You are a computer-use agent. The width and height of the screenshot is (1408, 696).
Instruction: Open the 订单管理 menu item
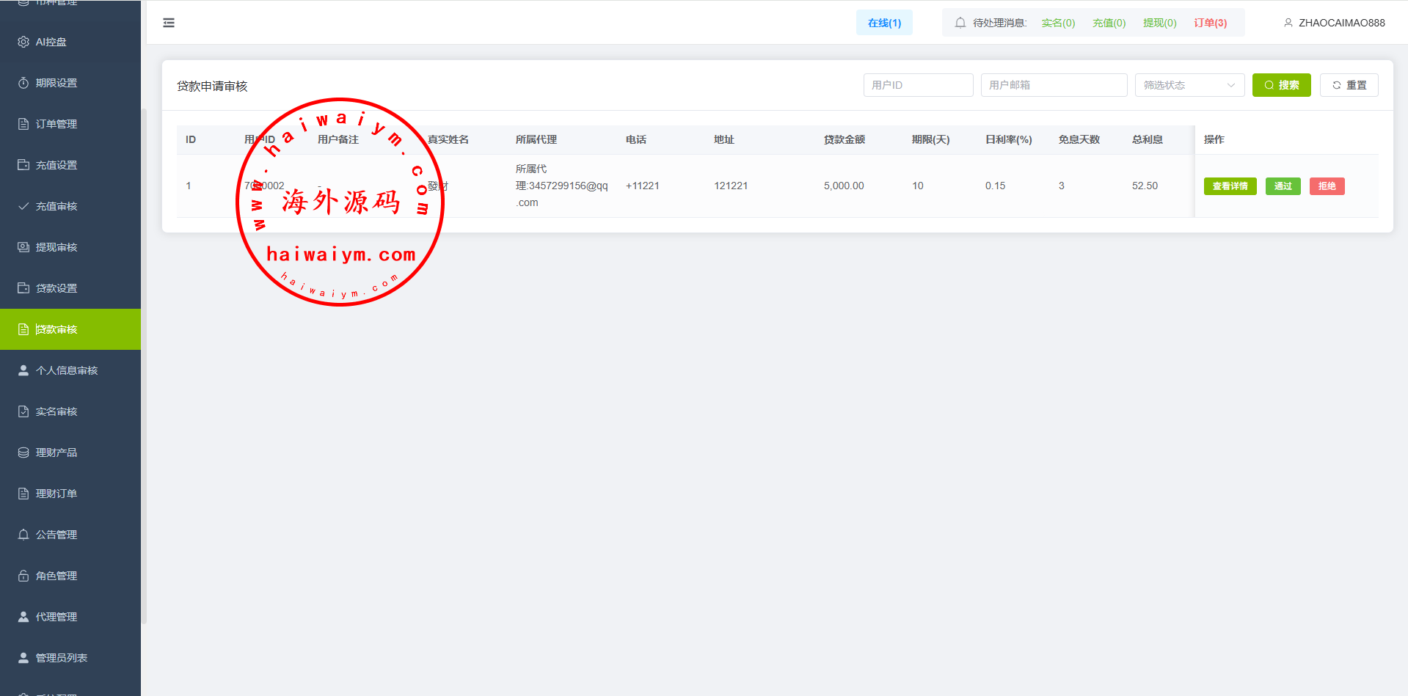(x=56, y=124)
